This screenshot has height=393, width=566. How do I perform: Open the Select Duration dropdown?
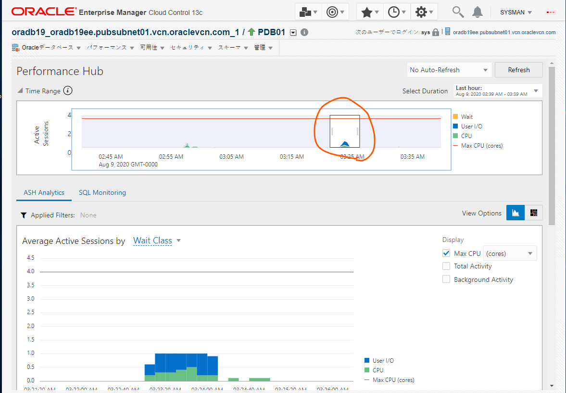coord(497,90)
